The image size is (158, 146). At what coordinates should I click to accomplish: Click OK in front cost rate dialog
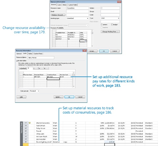tap(69, 97)
